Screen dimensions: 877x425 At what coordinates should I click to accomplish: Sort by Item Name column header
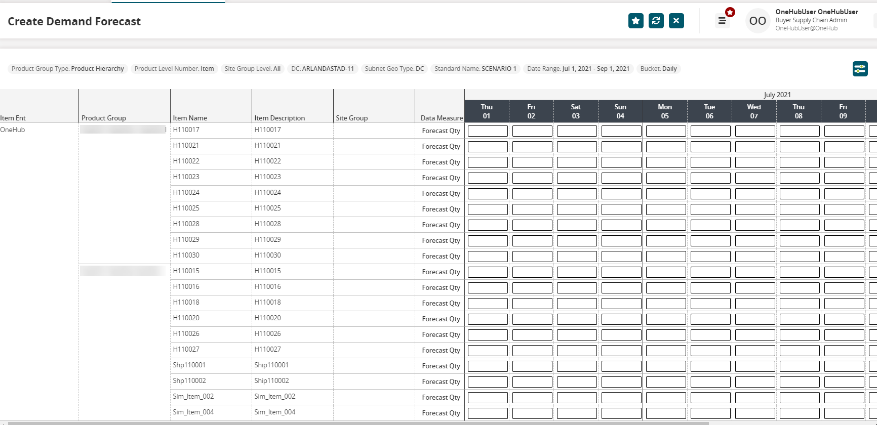pos(190,118)
